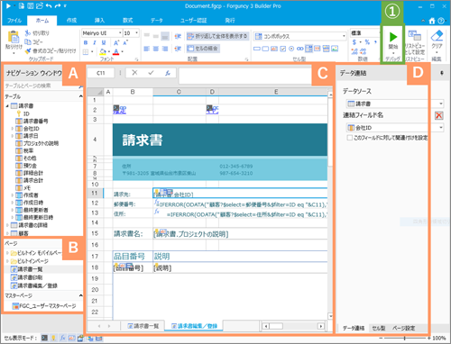451x344 pixels.
Task: Open fill color yellow swatch button
Action: 103,52
